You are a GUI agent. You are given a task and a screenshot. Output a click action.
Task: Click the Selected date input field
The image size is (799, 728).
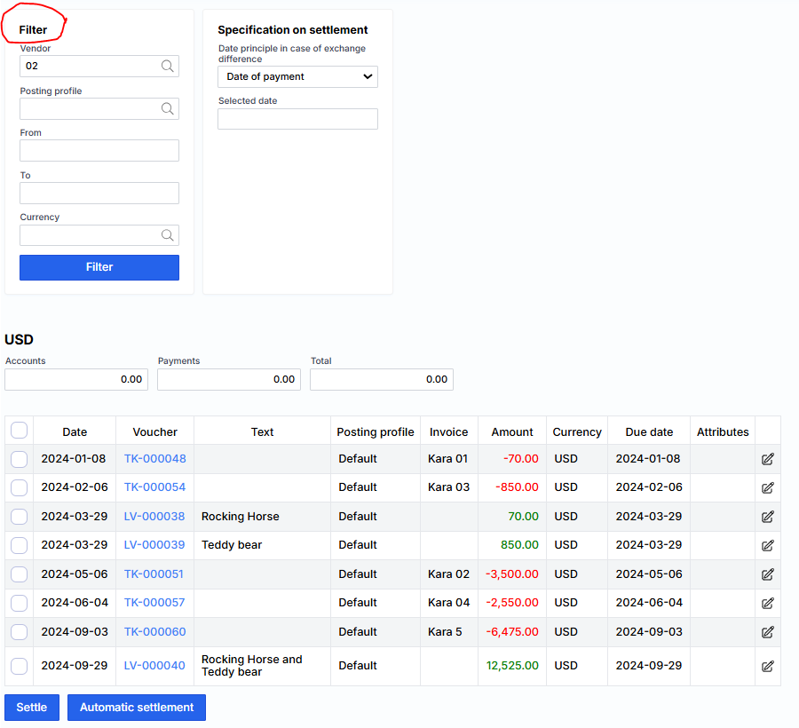297,119
